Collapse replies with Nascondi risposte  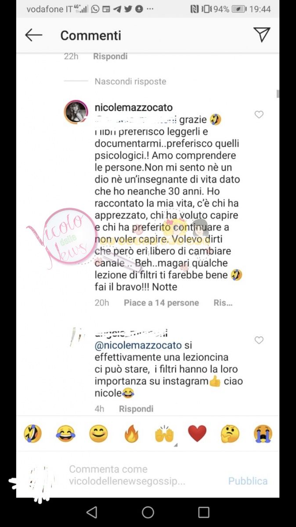coord(130,81)
